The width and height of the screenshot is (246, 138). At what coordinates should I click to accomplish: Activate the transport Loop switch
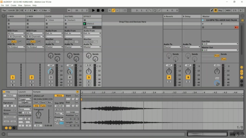[x=155, y=10]
